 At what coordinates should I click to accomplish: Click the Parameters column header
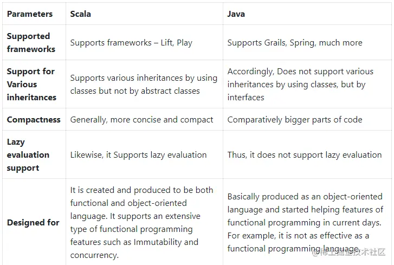pos(30,14)
